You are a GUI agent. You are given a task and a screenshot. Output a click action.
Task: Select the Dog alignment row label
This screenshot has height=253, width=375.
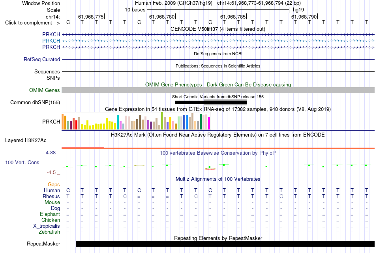[55, 208]
